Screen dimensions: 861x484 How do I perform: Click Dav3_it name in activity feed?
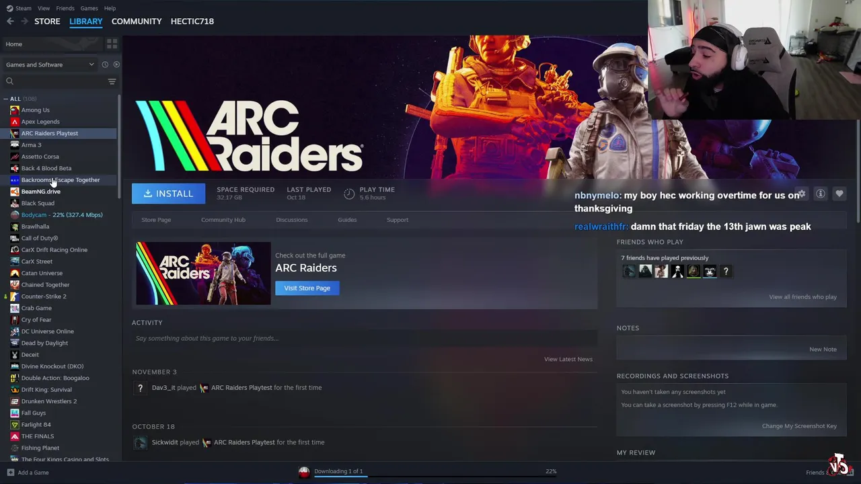click(x=163, y=388)
